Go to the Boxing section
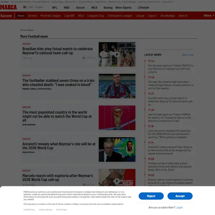 (108, 8)
